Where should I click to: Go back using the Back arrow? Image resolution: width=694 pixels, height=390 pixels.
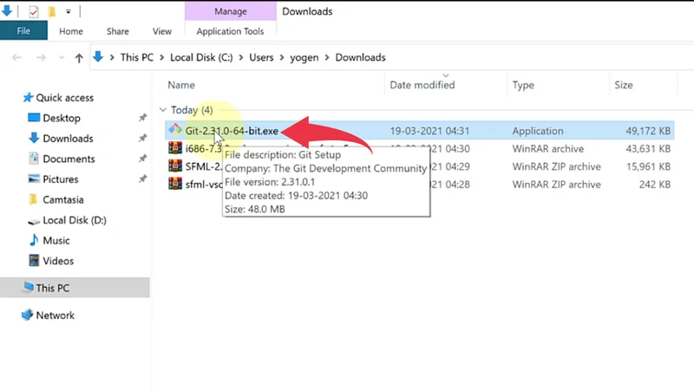tap(16, 58)
